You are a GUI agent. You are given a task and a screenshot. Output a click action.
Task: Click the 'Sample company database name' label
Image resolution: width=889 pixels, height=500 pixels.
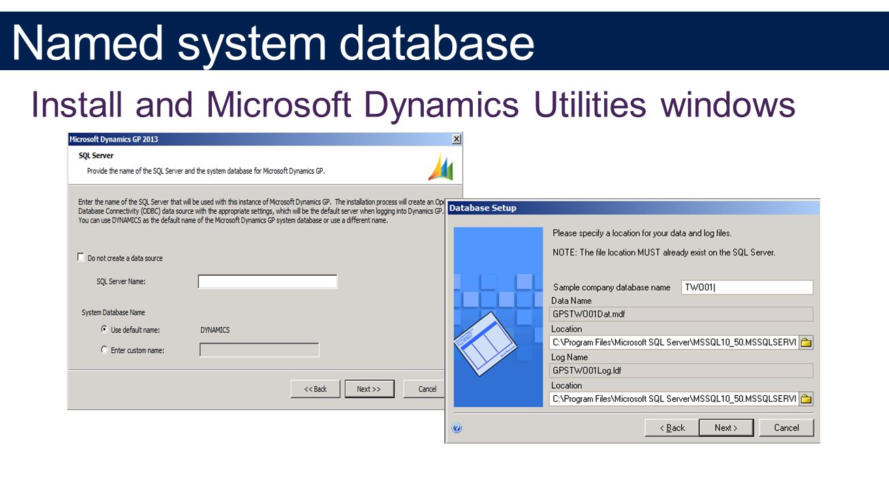point(612,287)
